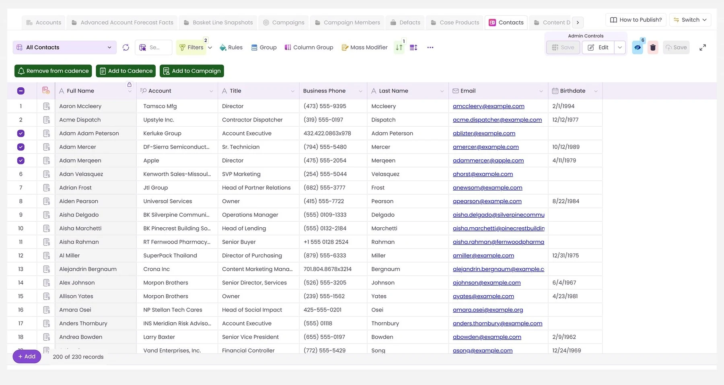Open record detail icon for Adan Velasquez
724x385 pixels.
pyautogui.click(x=47, y=174)
